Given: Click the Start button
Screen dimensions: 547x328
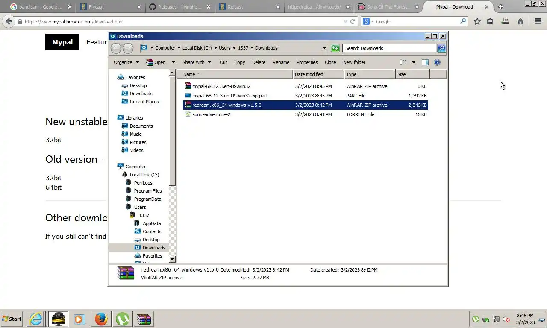Looking at the screenshot, I should pos(12,319).
